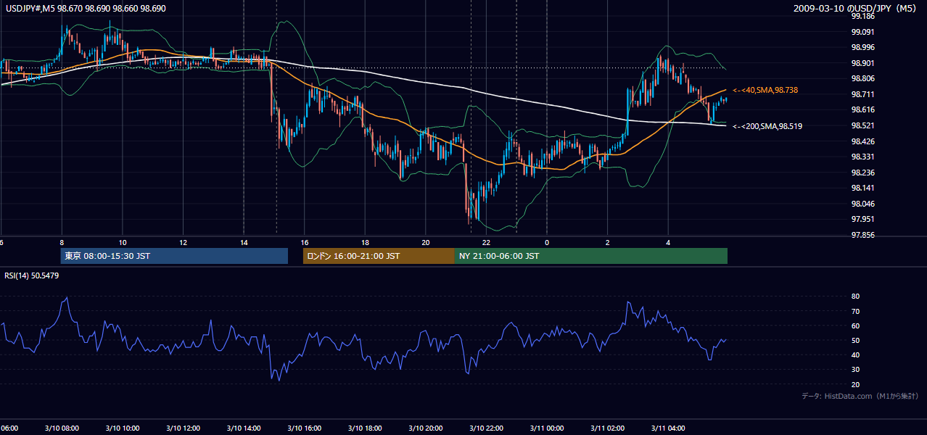Image resolution: width=927 pixels, height=435 pixels.
Task: Click RSI scale value 60
Action: 856,326
